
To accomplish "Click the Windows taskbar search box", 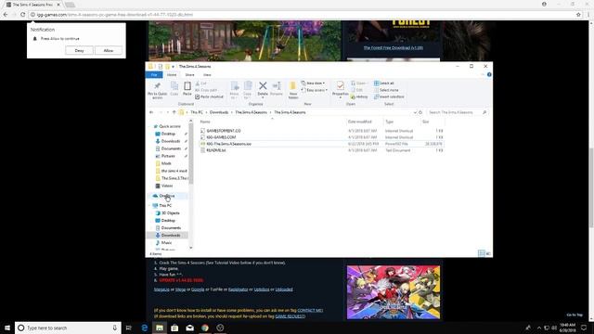I will click(x=68, y=328).
